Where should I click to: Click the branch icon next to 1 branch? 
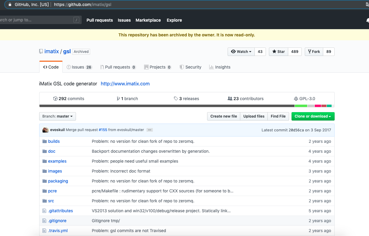click(x=118, y=99)
